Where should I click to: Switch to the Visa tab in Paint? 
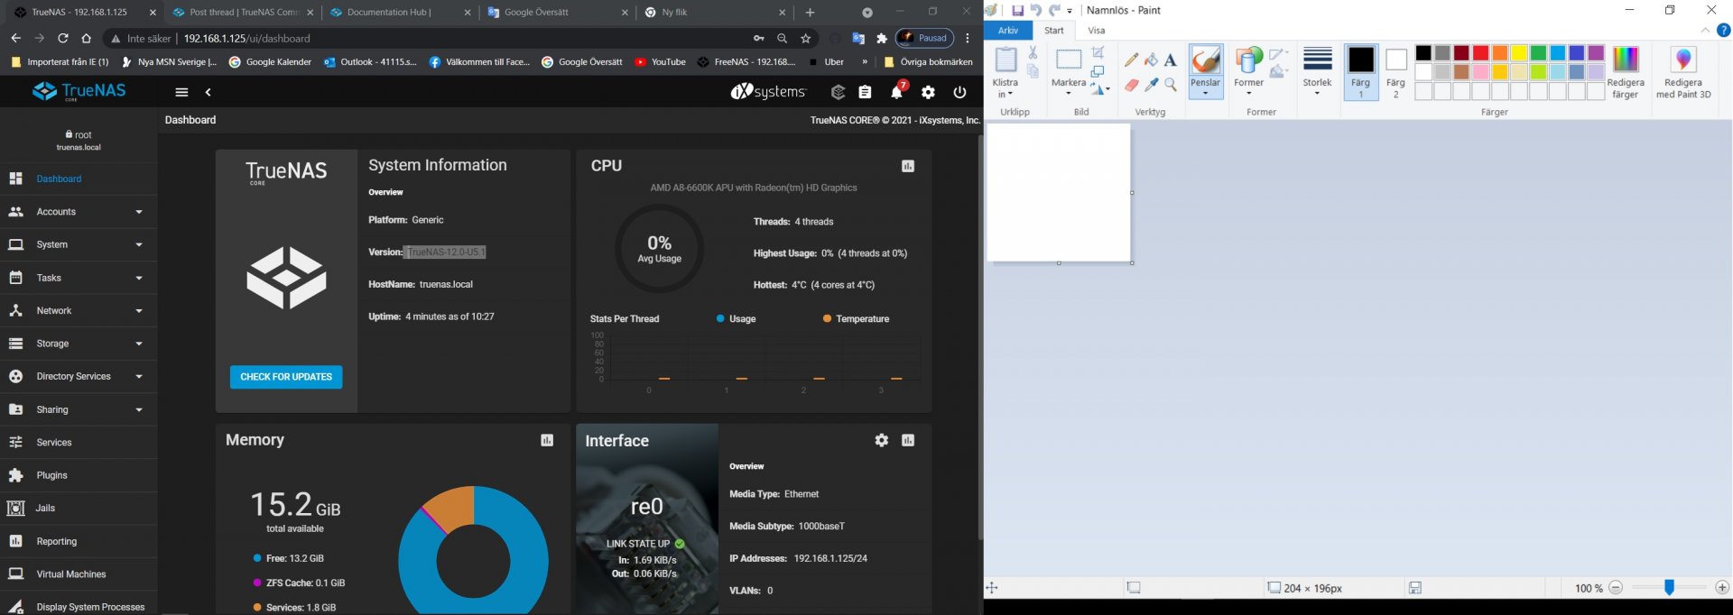1097,31
